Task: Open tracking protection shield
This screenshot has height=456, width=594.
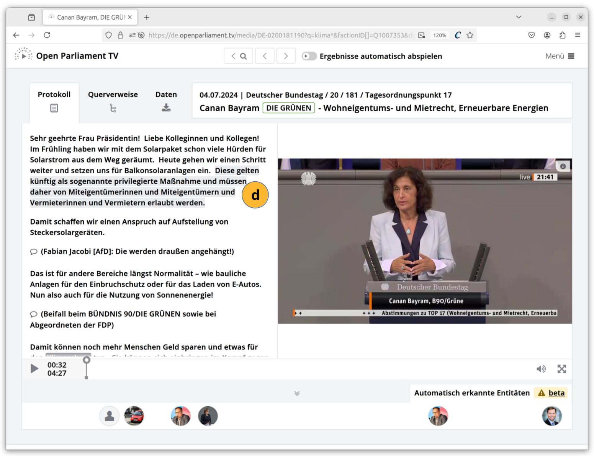Action: coord(109,35)
